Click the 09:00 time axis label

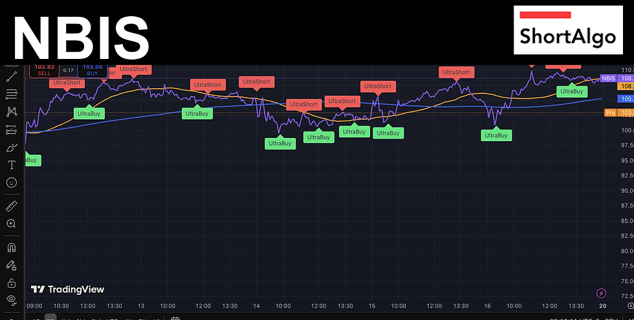pyautogui.click(x=34, y=306)
